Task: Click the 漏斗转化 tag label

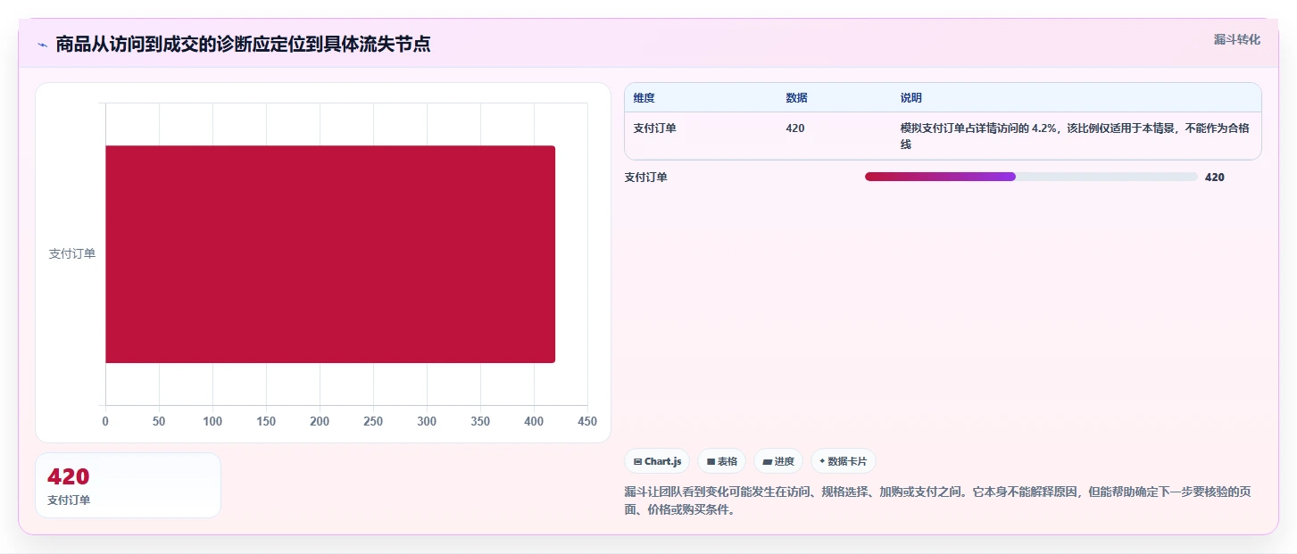Action: tap(1237, 39)
